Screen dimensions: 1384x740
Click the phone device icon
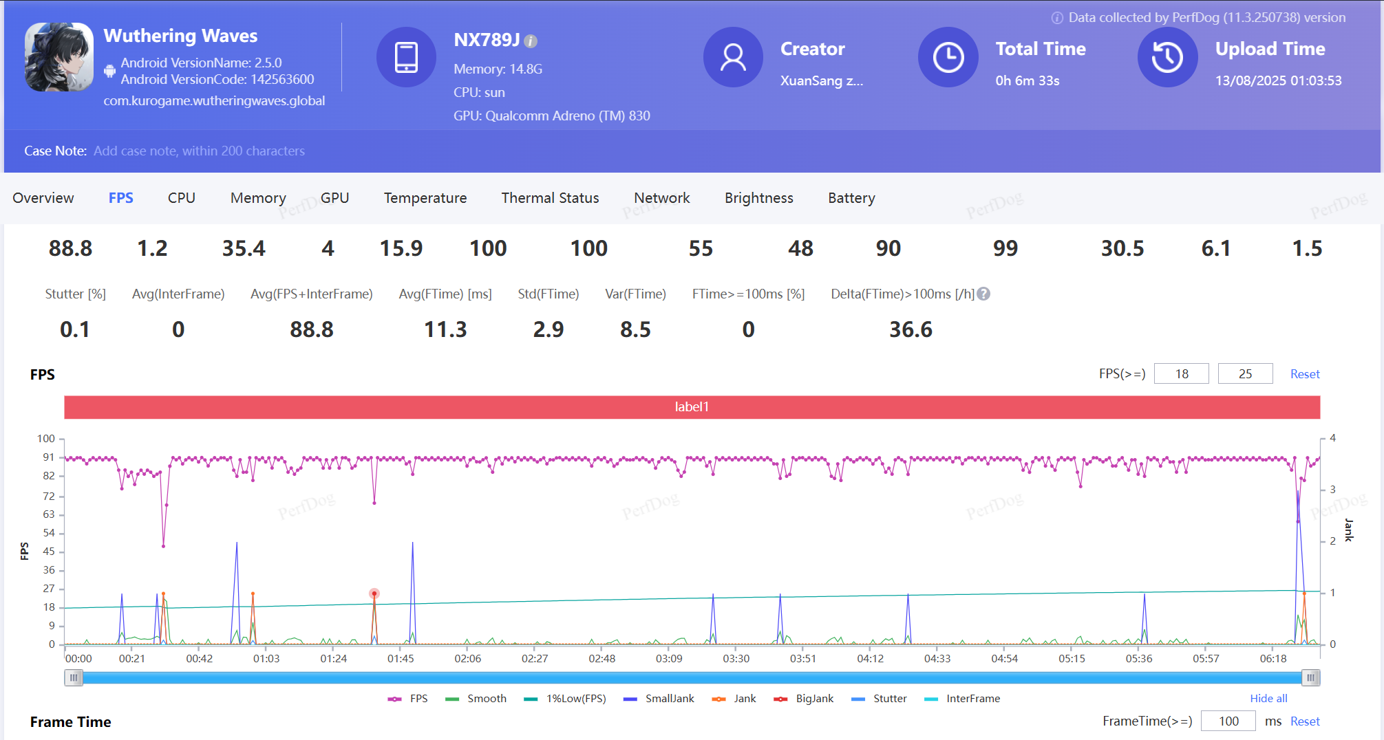click(406, 57)
